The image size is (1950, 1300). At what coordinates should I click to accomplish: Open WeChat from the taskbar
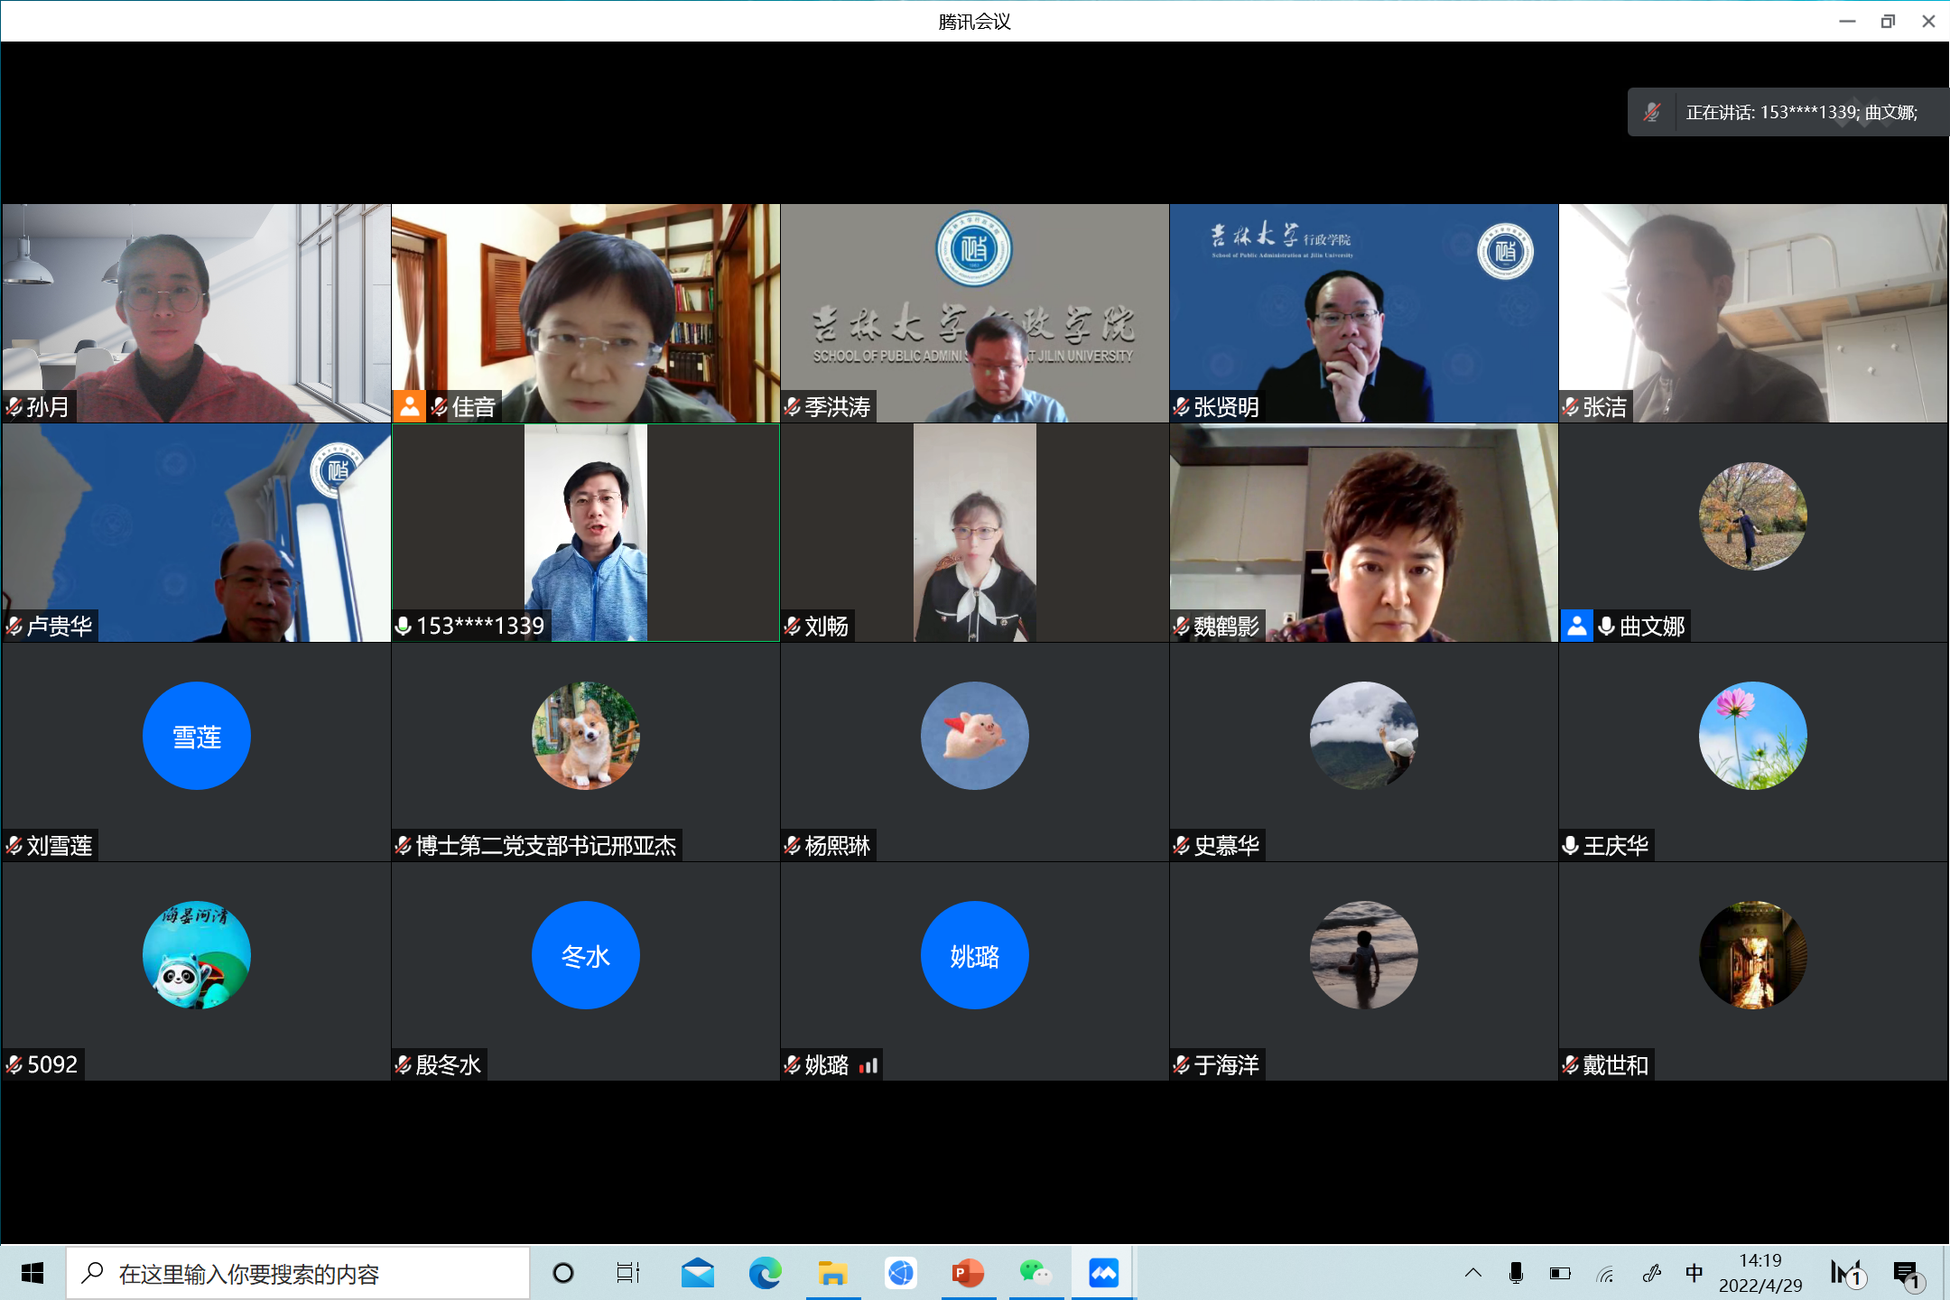[x=1035, y=1274]
